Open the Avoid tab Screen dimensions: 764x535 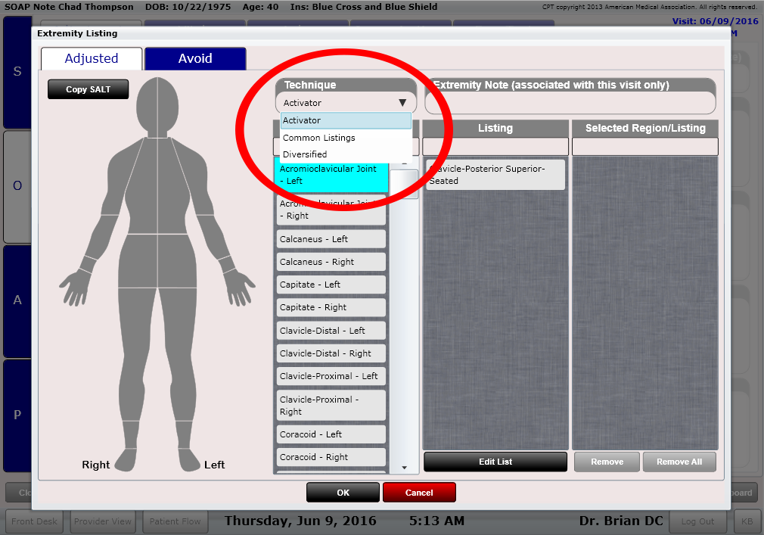[x=195, y=59]
